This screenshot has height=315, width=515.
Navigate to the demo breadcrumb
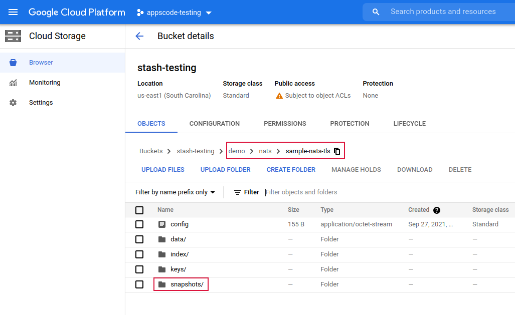(237, 151)
